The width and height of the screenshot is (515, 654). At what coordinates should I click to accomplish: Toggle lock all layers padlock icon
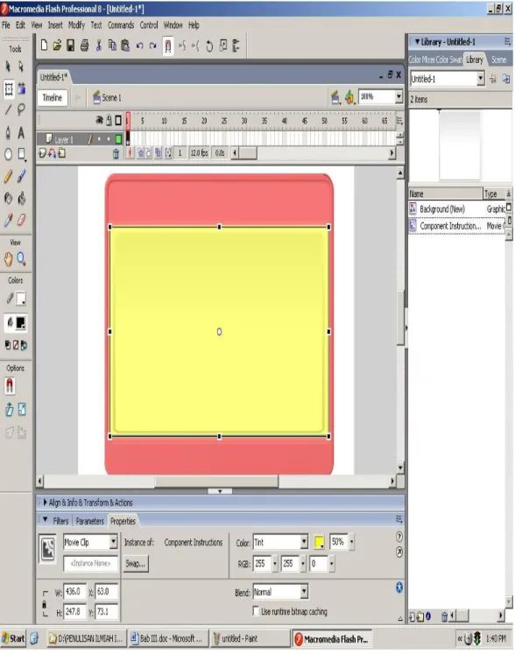[109, 121]
